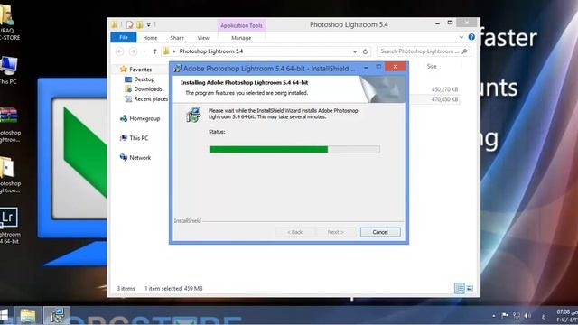The image size is (578, 325).
Task: Click the Photoshop Lightroom 5.4 address path
Action: (210, 51)
